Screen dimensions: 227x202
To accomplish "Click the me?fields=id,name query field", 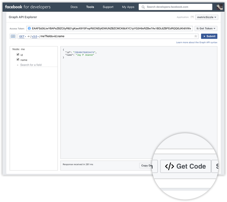I will [52, 36].
